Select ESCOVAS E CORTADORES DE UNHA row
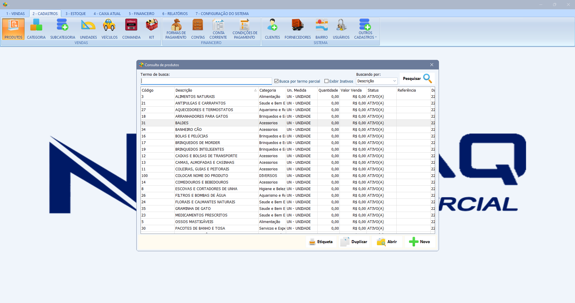Screen dimensions: 575x303 288,189
